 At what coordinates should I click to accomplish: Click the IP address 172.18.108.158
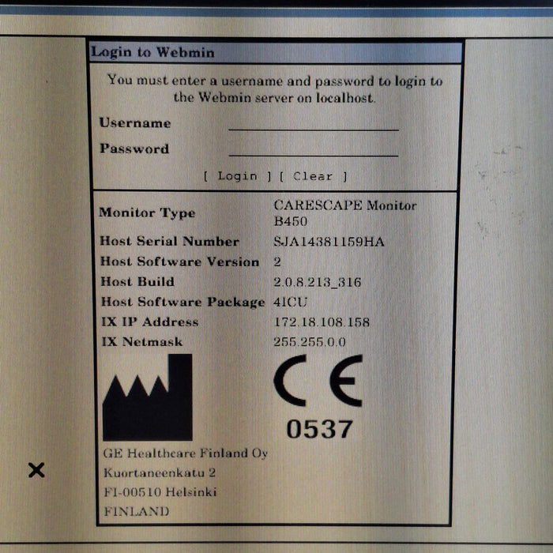322,322
